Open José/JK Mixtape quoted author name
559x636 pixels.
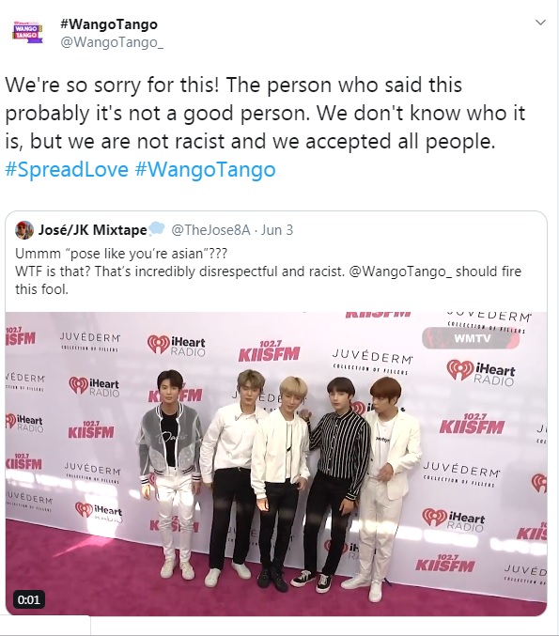tap(92, 230)
